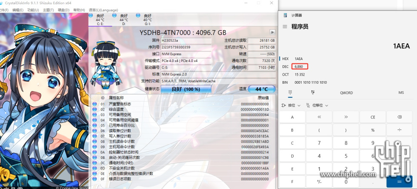Viewport: 417px width, 189px height.
Task: Click the CE clear entry key
Action: [373, 117]
